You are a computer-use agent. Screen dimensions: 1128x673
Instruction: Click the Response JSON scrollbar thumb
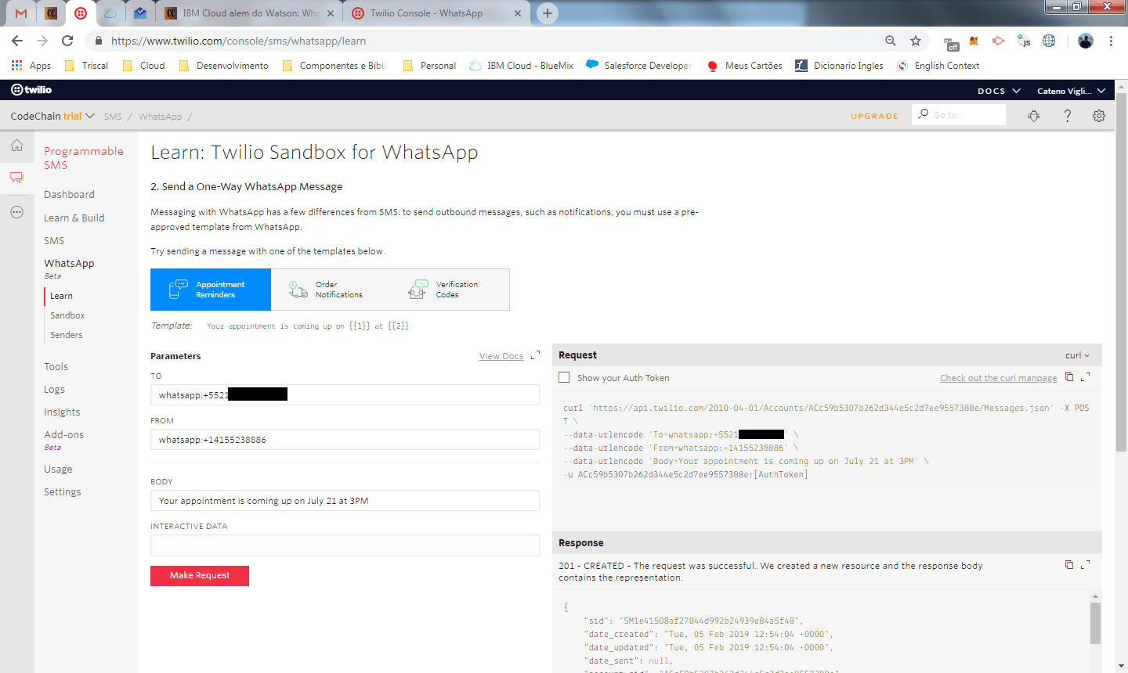pos(1095,623)
